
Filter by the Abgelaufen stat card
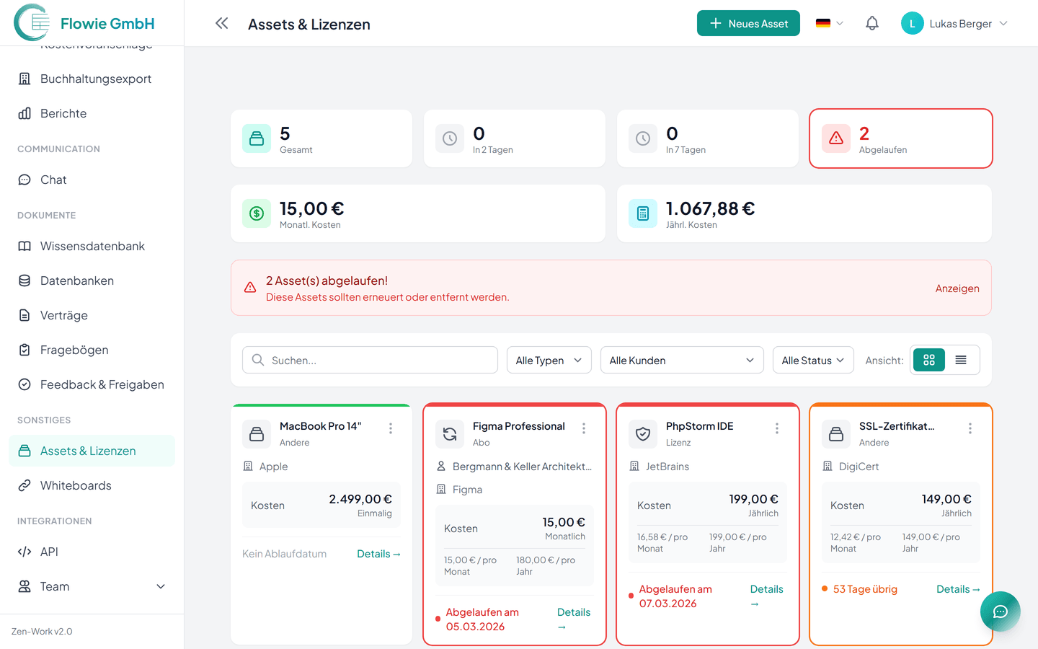tap(900, 138)
